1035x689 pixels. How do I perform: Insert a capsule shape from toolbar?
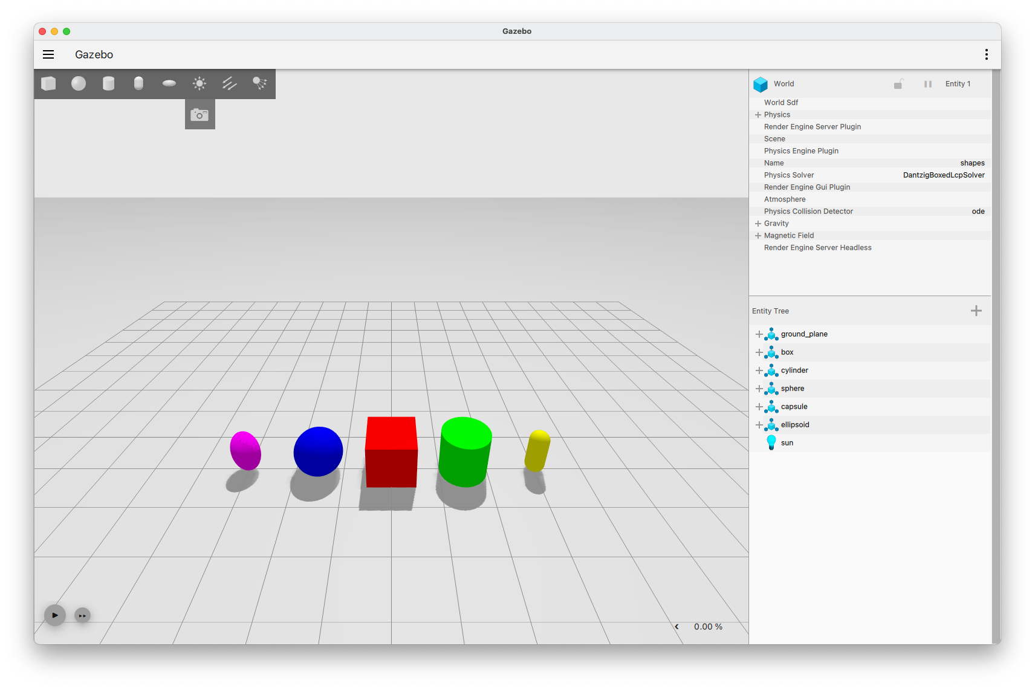tap(138, 83)
